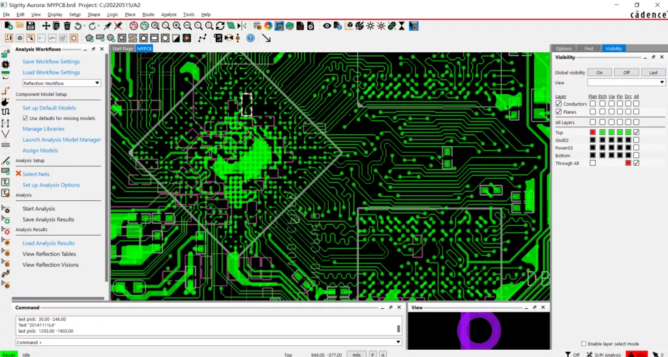Open the Analyze menu
The image size is (668, 357).
point(169,14)
